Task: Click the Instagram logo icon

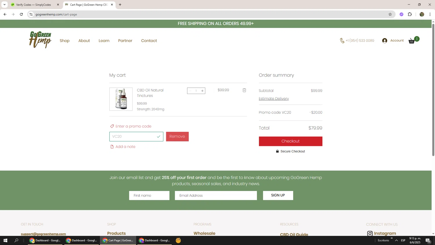Action: pos(370,233)
